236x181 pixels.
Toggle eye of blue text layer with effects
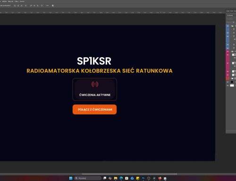pyautogui.click(x=228, y=36)
